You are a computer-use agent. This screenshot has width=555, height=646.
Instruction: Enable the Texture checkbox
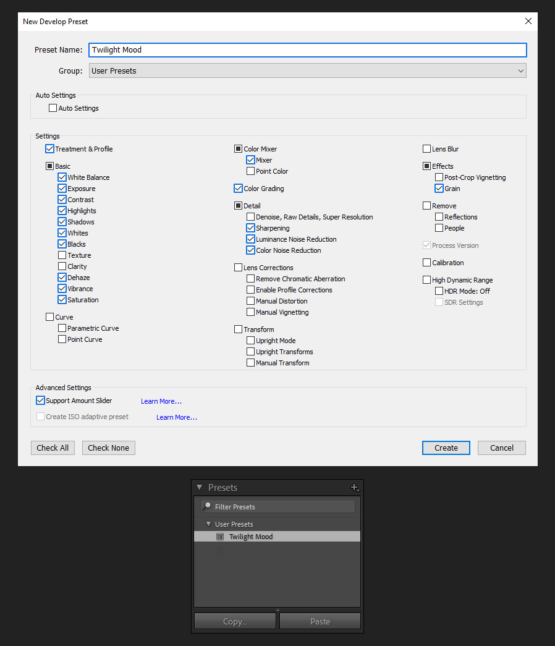[62, 255]
